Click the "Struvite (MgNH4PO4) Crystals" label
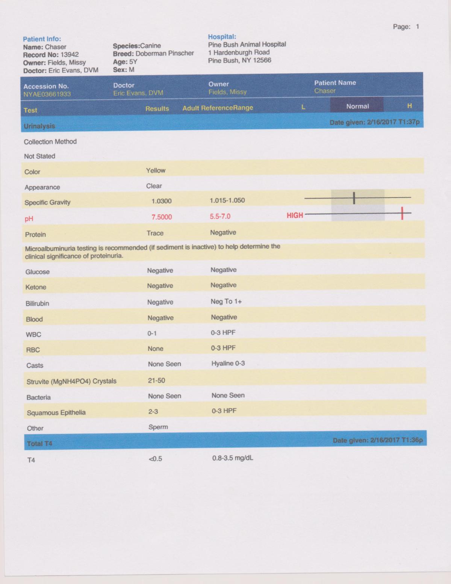Image resolution: width=451 pixels, height=584 pixels. (71, 382)
